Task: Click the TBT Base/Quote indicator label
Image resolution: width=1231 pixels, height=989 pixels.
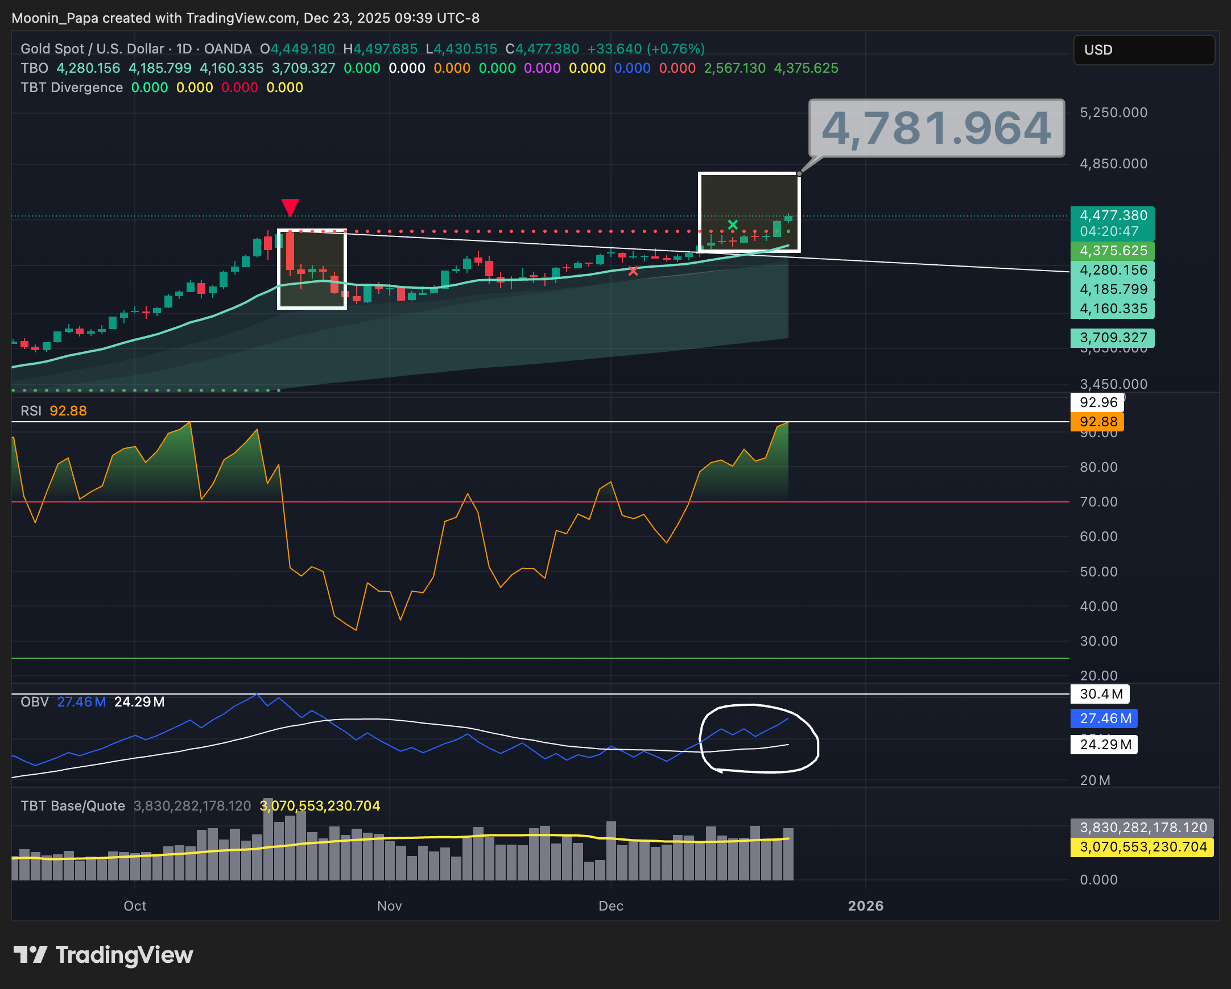Action: click(x=72, y=806)
